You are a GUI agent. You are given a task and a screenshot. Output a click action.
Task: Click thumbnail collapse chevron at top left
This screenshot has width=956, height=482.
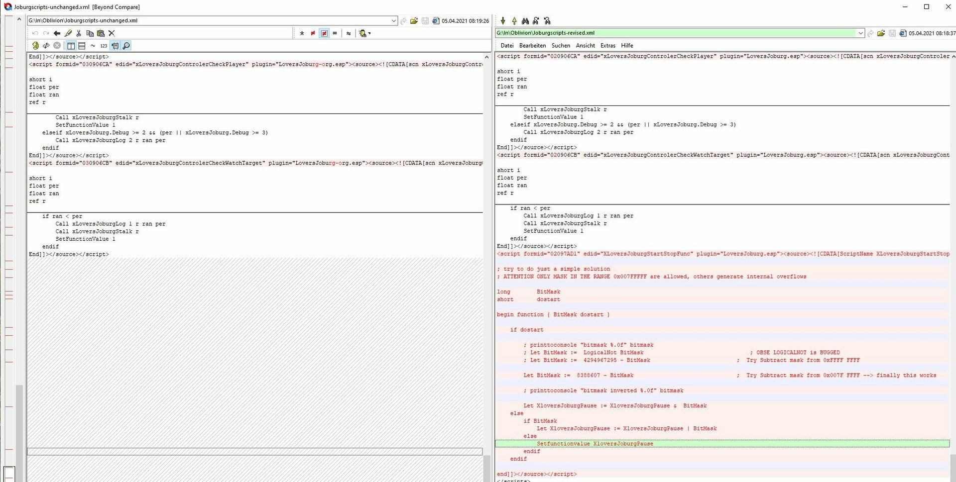[x=19, y=19]
